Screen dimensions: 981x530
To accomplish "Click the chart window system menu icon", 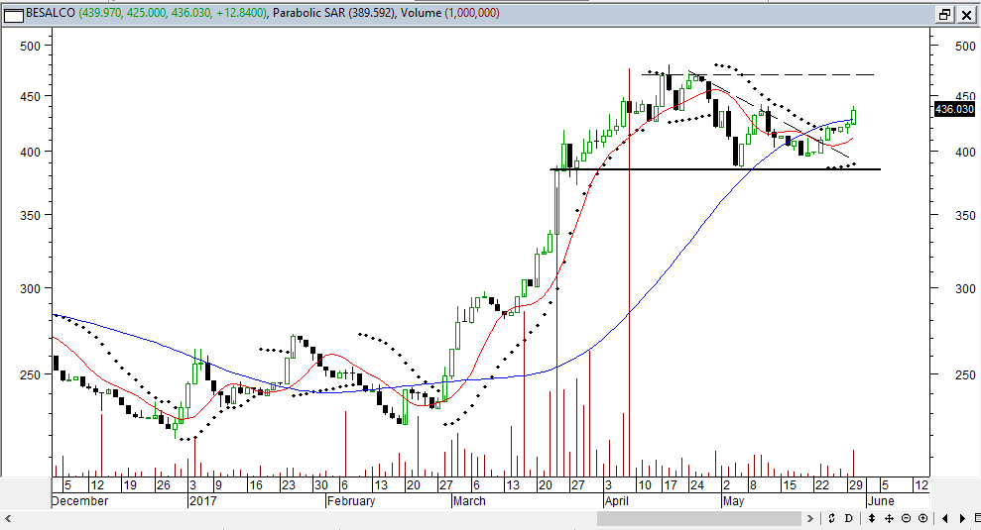I will [x=13, y=15].
